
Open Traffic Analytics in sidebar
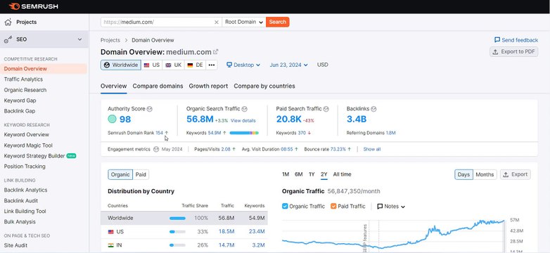pos(23,79)
